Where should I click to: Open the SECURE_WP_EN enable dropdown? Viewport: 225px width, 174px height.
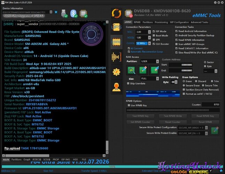coord(206,133)
